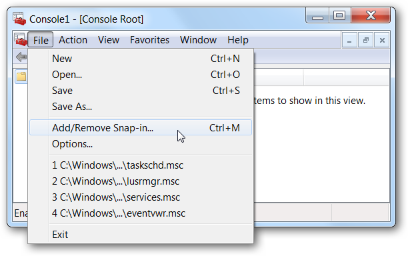Viewport: 408px width, 256px height.
Task: Open the File menu
Action: pyautogui.click(x=41, y=40)
